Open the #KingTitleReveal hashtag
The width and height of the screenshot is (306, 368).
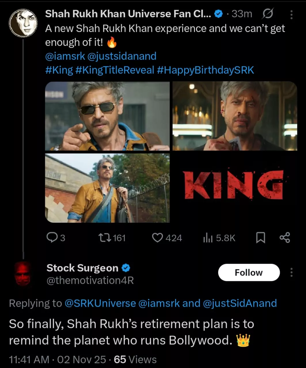coord(115,70)
